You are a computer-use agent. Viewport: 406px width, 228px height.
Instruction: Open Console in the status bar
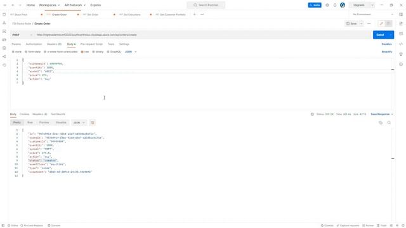pos(54,225)
